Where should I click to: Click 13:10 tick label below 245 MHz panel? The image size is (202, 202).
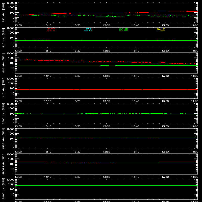[47, 26]
